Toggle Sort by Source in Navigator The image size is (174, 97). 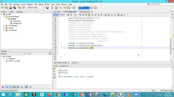pyautogui.click(x=30, y=87)
